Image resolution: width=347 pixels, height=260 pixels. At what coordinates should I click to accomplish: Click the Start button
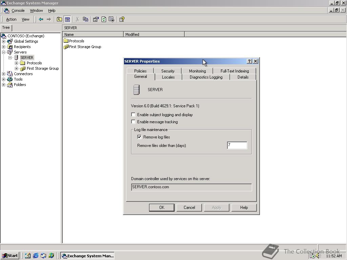tap(10, 256)
